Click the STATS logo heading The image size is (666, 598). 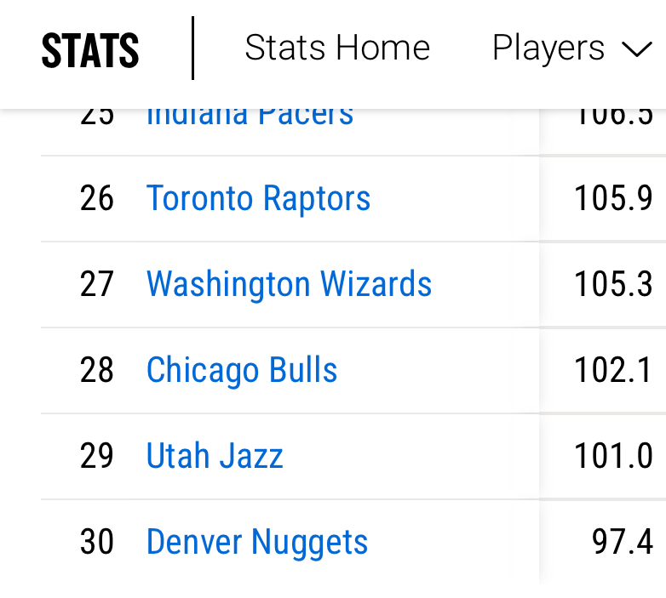tap(90, 50)
